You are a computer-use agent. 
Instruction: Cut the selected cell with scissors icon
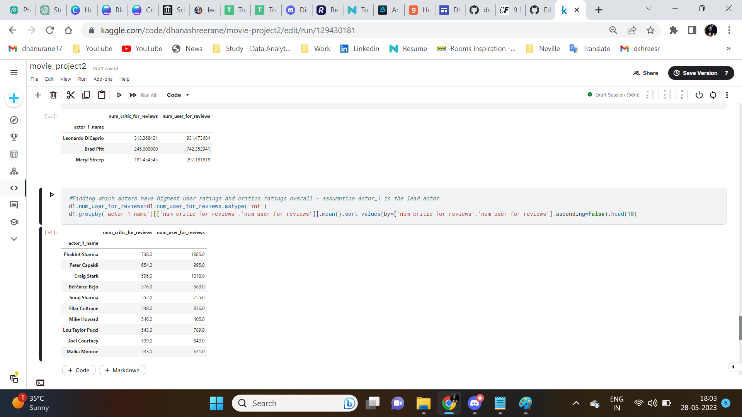70,95
